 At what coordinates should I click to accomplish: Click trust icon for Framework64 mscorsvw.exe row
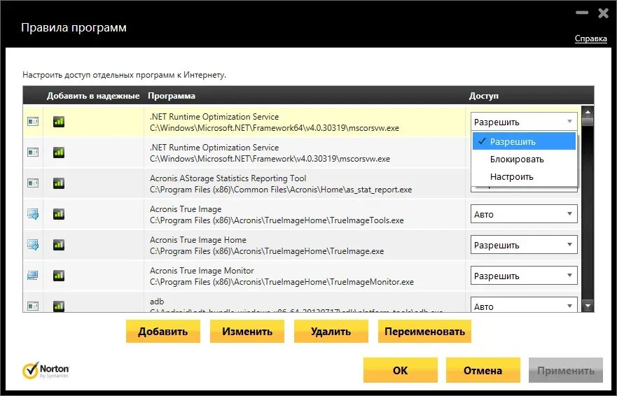click(x=33, y=122)
